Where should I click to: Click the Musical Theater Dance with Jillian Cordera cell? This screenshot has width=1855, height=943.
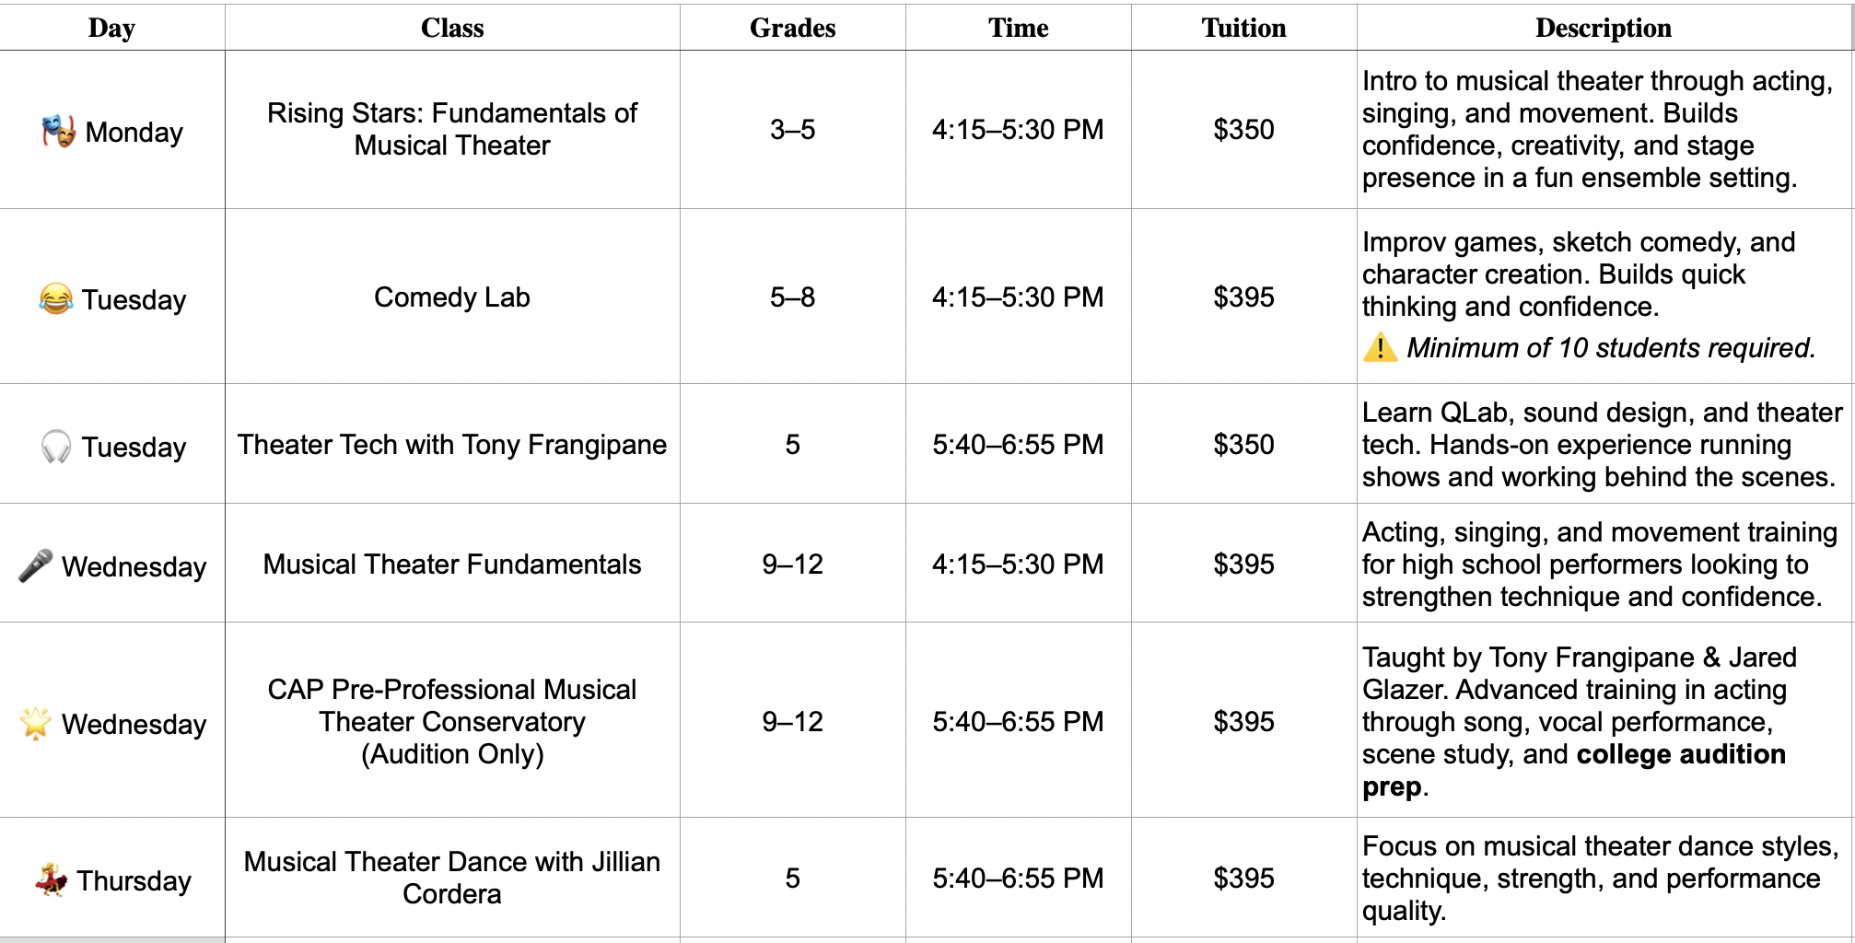(x=451, y=878)
